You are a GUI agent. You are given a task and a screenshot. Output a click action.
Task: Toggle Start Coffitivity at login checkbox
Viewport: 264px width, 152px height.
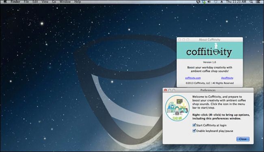click(194, 125)
